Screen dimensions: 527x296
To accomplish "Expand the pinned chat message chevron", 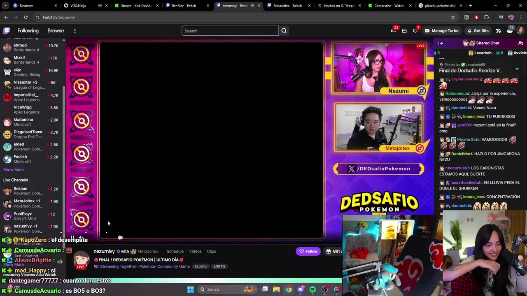I will [517, 69].
